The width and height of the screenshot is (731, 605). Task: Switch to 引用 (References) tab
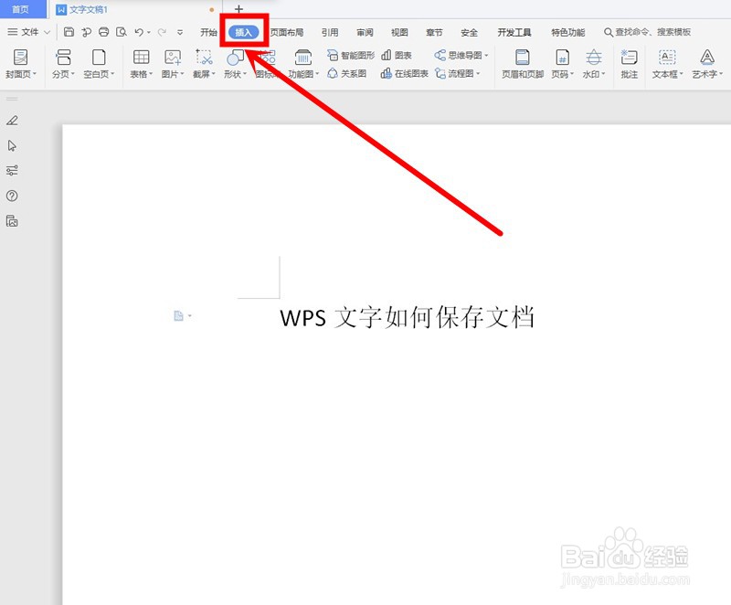click(330, 32)
